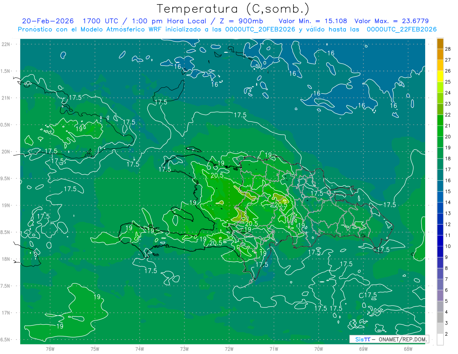Click the '70W' longitude axis label
Viewport: 458px width, 354px height.
click(319, 349)
